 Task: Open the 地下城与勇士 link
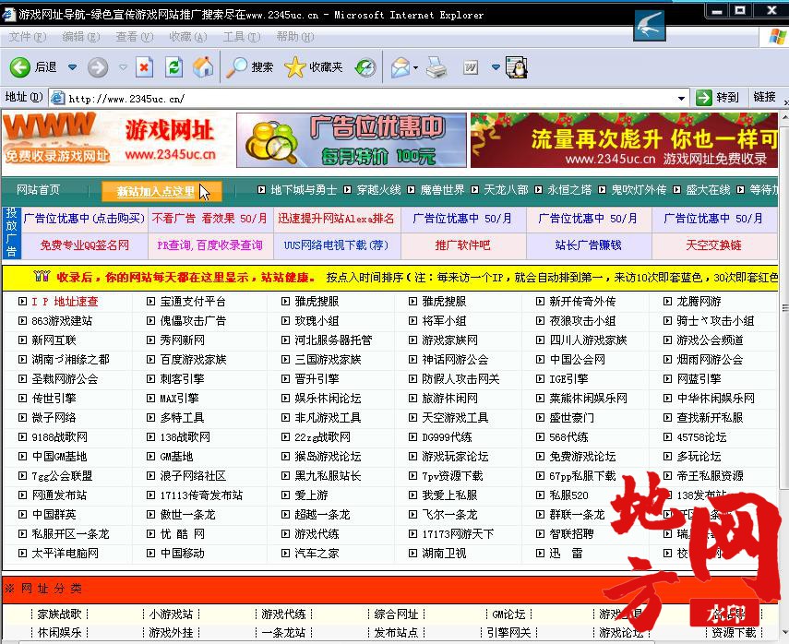click(x=304, y=190)
